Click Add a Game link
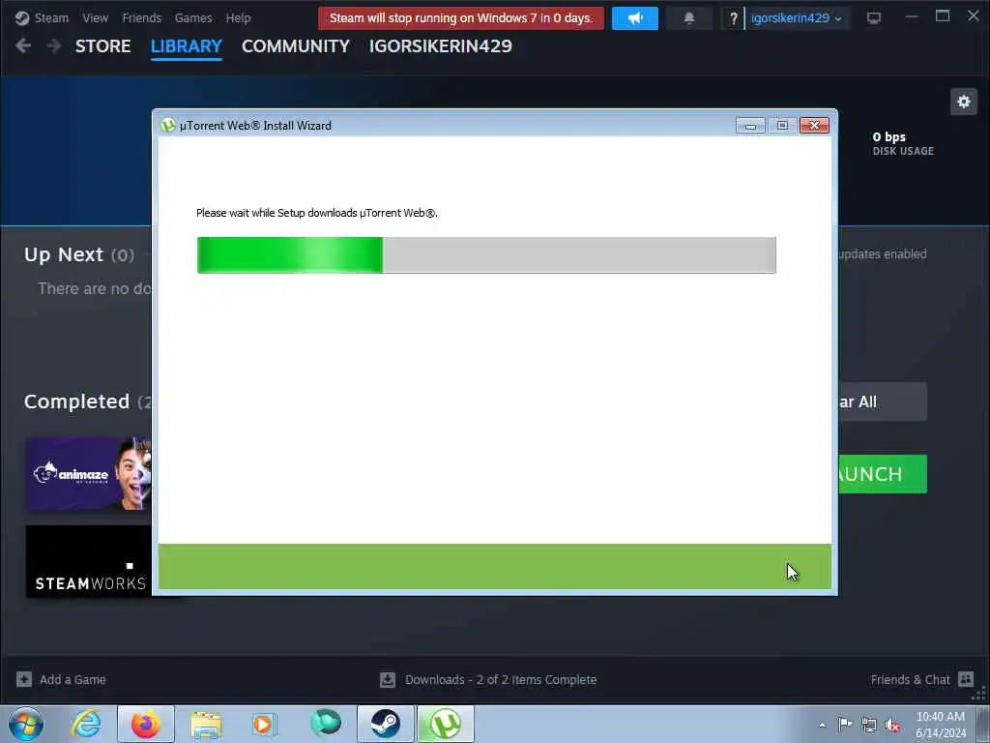990x743 pixels. click(73, 680)
